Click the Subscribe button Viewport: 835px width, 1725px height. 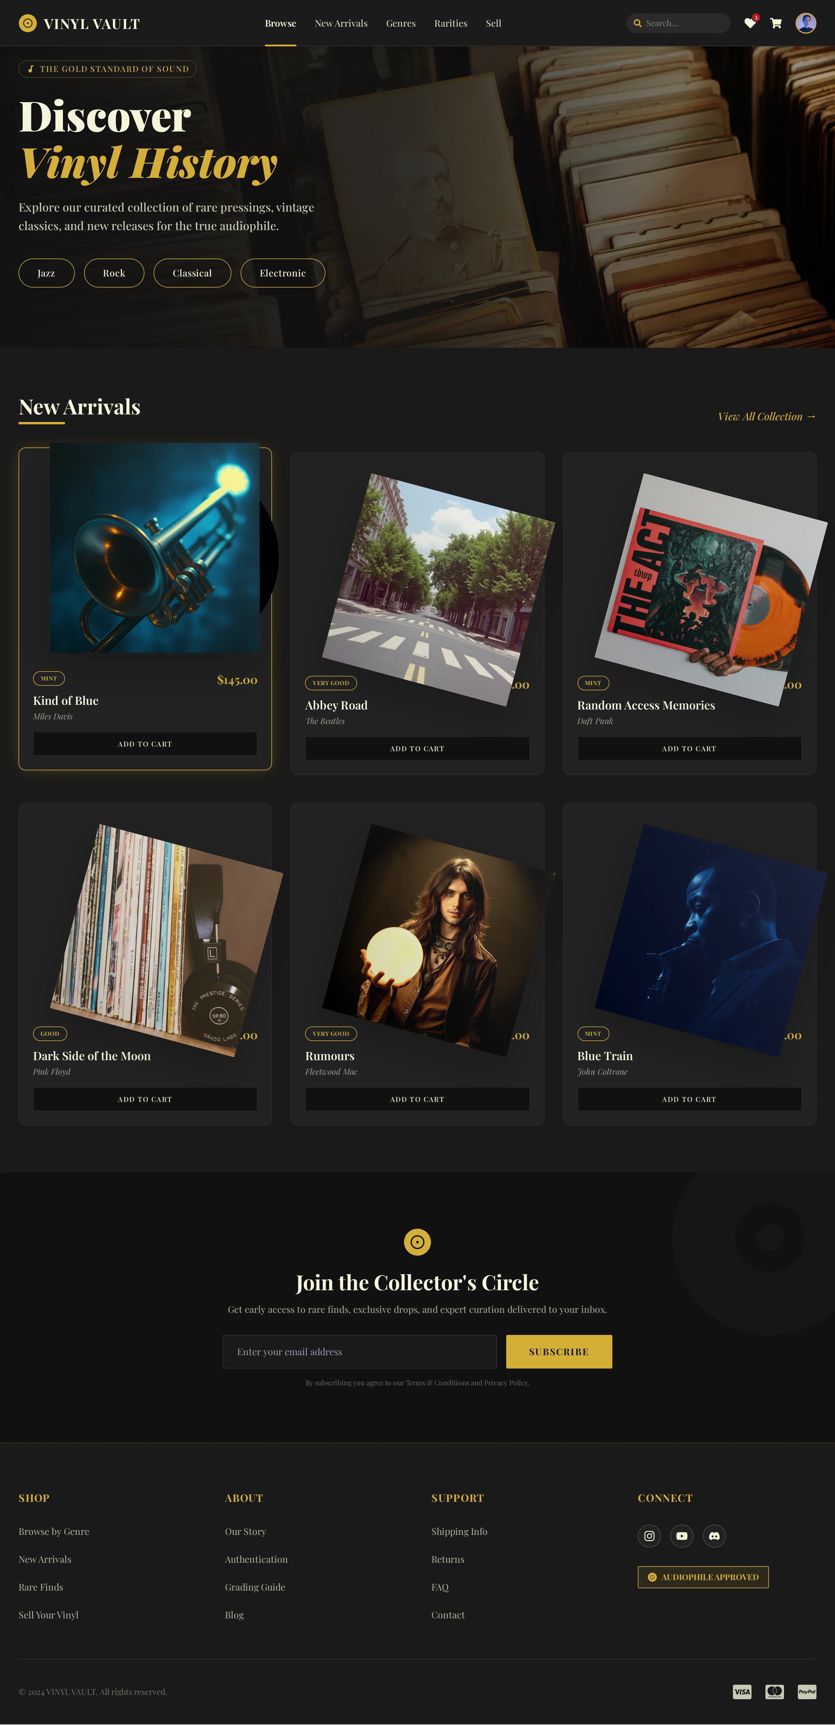[559, 1351]
